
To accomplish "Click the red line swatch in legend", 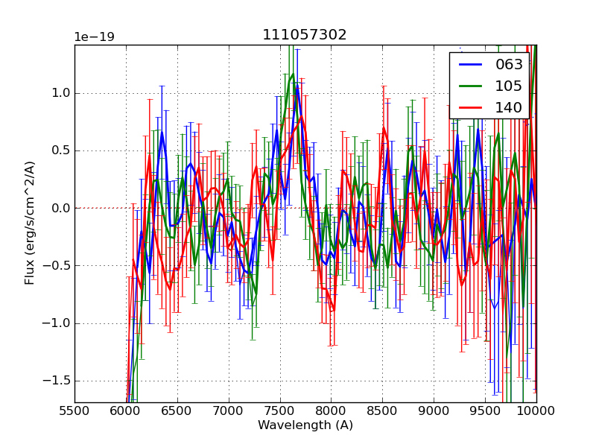I will 469,108.
